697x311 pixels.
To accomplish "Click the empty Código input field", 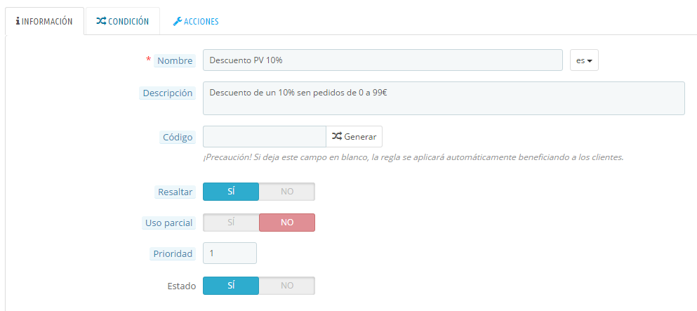I will [265, 136].
